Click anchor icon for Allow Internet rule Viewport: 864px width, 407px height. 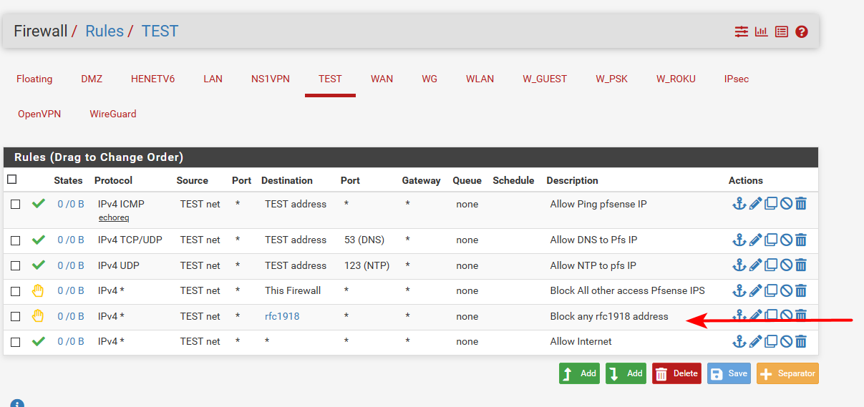(x=739, y=341)
